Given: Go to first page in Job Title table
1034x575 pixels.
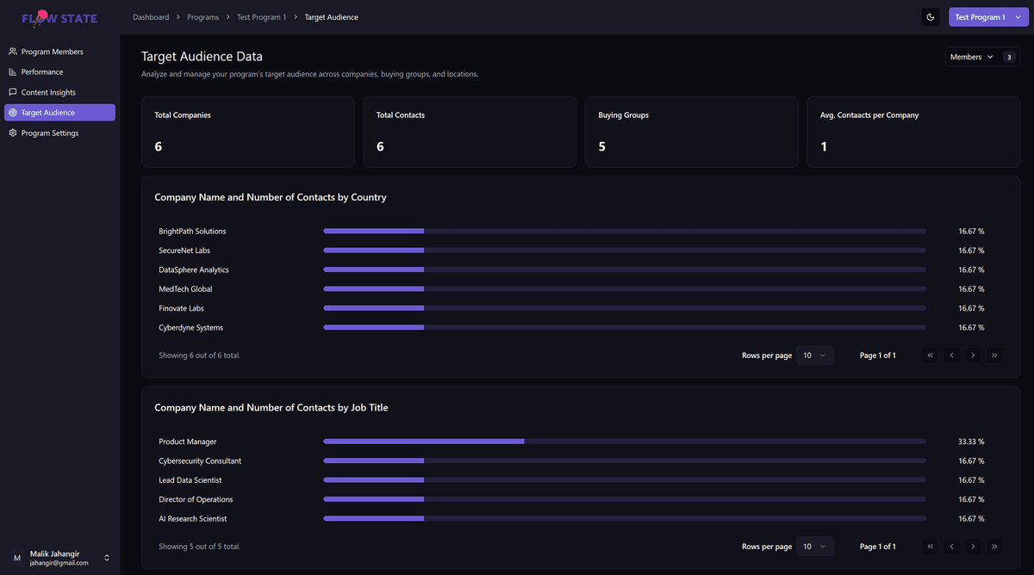Looking at the screenshot, I should [x=930, y=547].
